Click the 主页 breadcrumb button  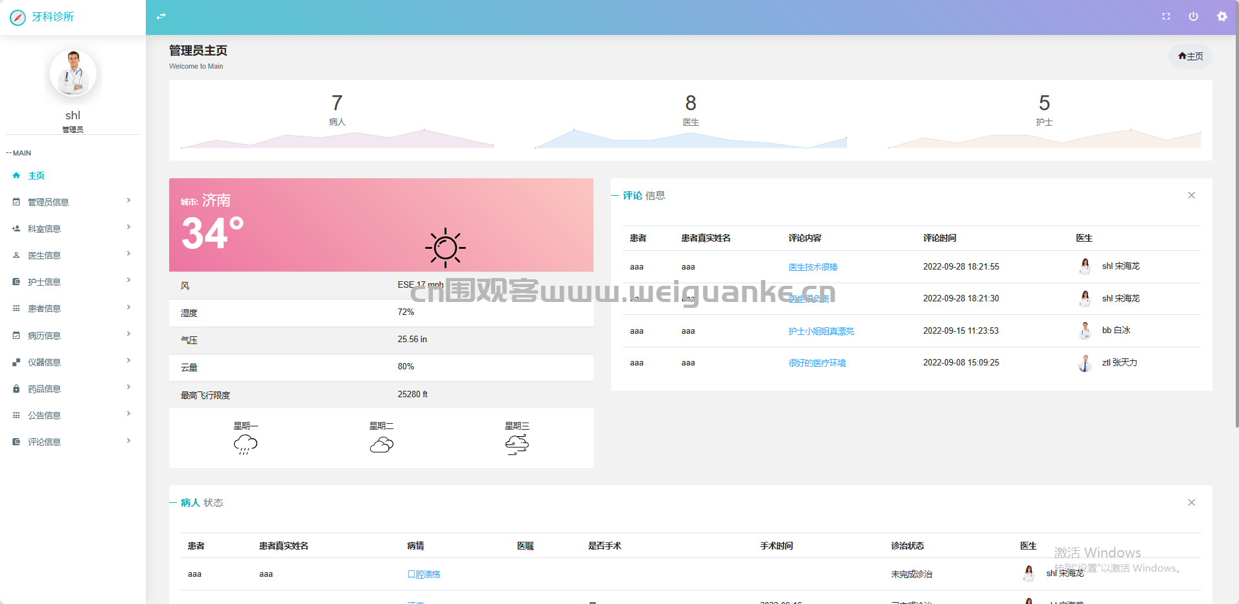coord(1190,56)
